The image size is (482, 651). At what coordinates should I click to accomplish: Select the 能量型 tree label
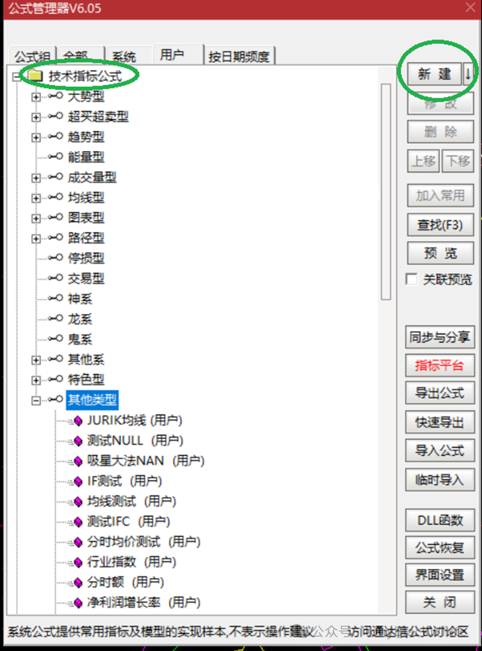[x=86, y=157]
